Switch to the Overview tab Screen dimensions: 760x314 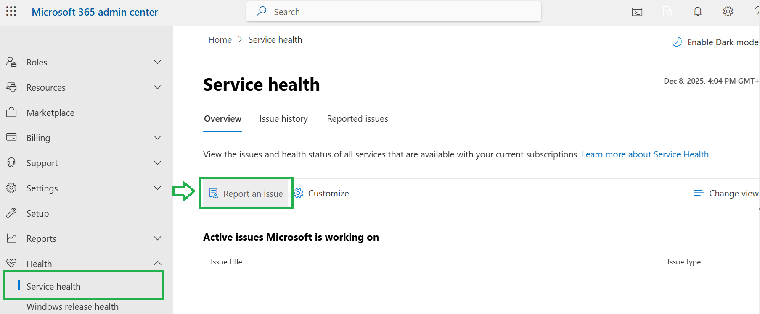pyautogui.click(x=222, y=119)
